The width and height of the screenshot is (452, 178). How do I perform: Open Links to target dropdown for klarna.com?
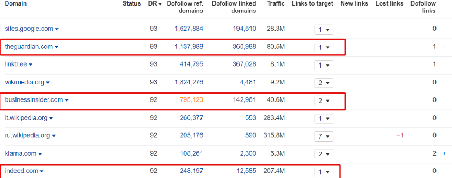[x=324, y=154]
